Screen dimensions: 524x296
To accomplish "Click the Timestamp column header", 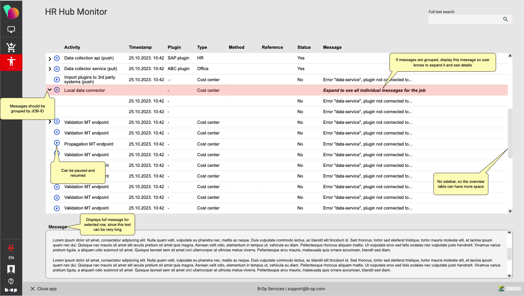I will pos(140,47).
